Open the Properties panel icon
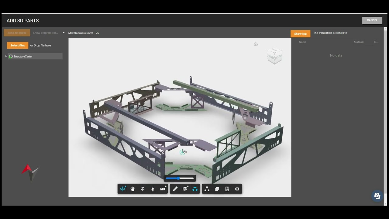 [x=227, y=189]
